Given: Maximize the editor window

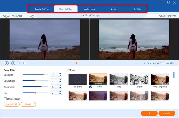Looking at the screenshot, I should coord(169,2).
